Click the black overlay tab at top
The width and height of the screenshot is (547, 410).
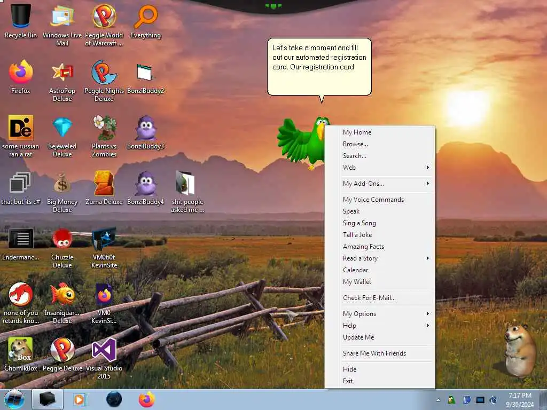pos(274,6)
